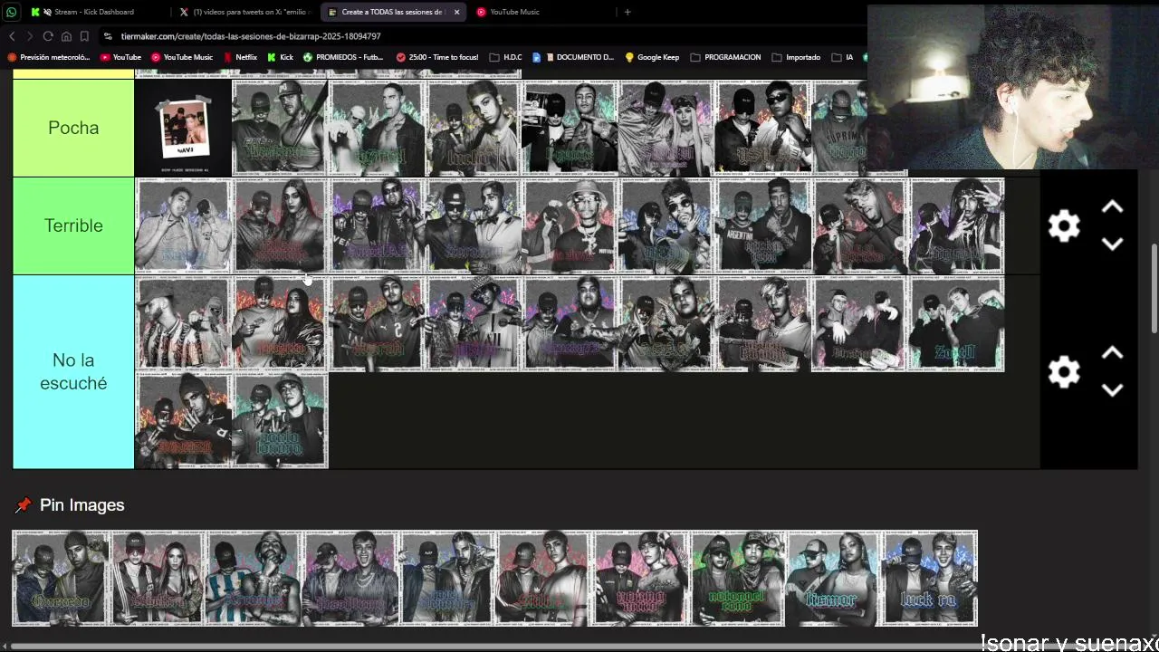Move the Terrible tier down
1159x652 pixels.
[1112, 244]
